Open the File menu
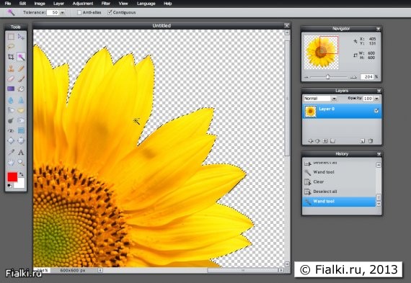411x283 pixels. [x=8, y=4]
